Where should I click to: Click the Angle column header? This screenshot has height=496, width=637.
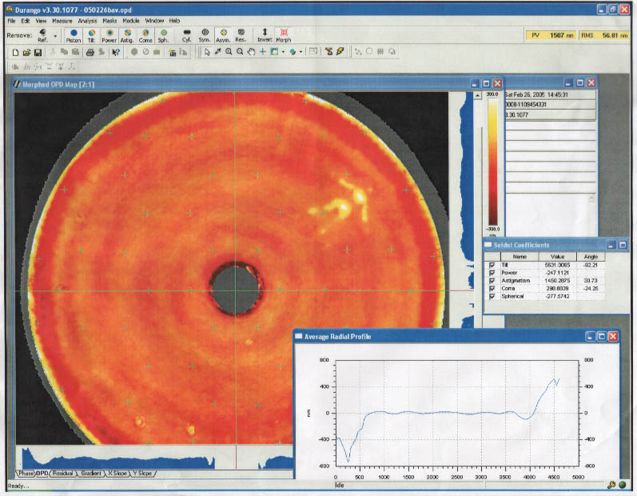coord(591,257)
